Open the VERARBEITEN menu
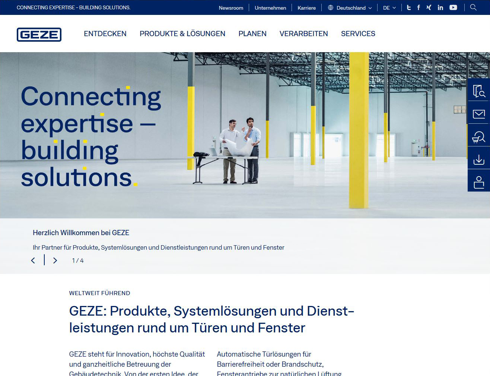This screenshot has width=490, height=376. click(304, 34)
